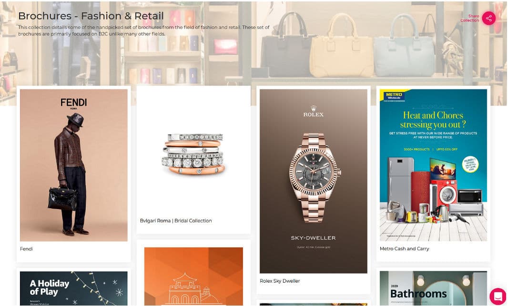Click the Rolex Sky Dweller caption
Screen dimensions: 508x306
coord(280,281)
